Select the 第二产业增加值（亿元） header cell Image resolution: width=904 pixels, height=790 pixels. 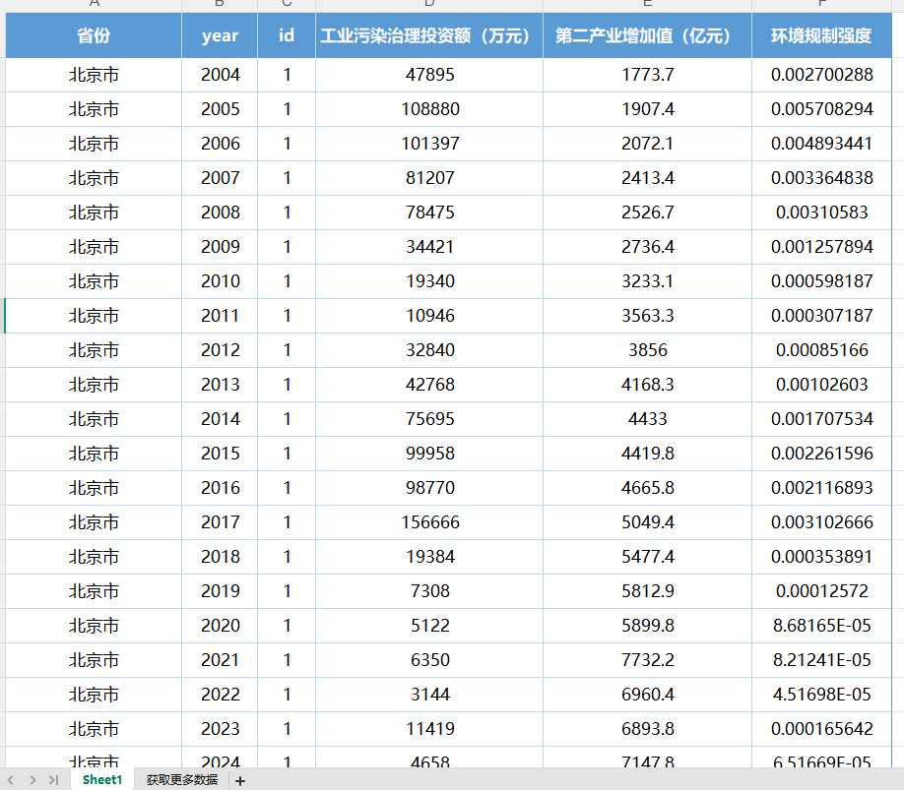(647, 35)
